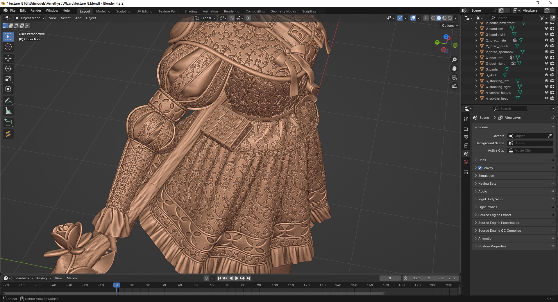Switch to the Sculpting workspace tab
The image size is (558, 302).
tap(123, 11)
